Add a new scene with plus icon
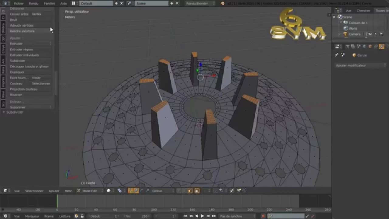 172,3
